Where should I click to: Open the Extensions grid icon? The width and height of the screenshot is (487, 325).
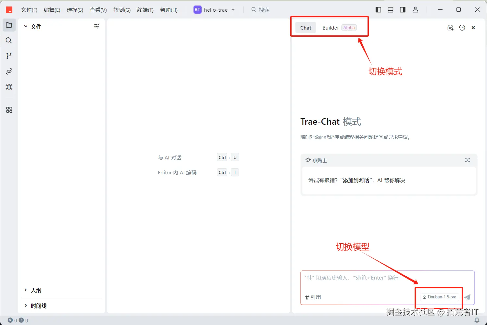coord(9,110)
